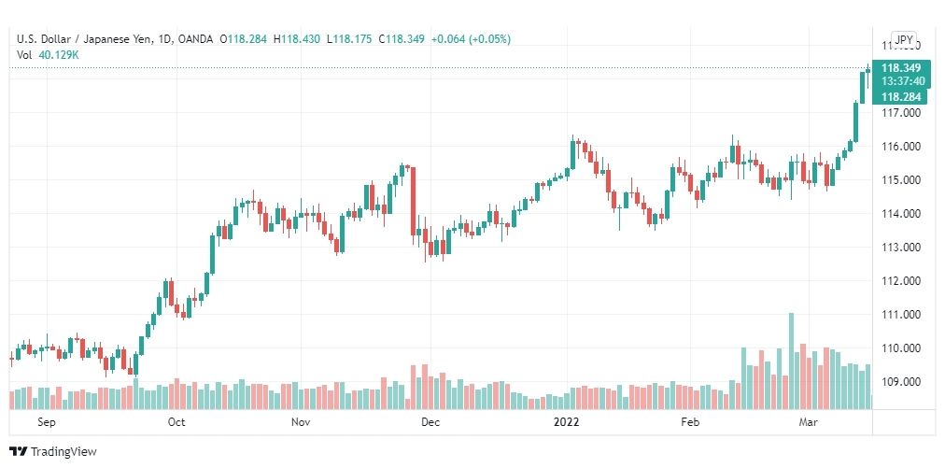This screenshot has width=945, height=468.
Task: Select the Dec label on time axis
Action: 430,422
